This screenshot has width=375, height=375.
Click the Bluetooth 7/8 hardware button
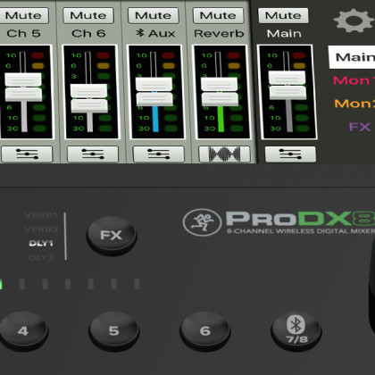[296, 330]
